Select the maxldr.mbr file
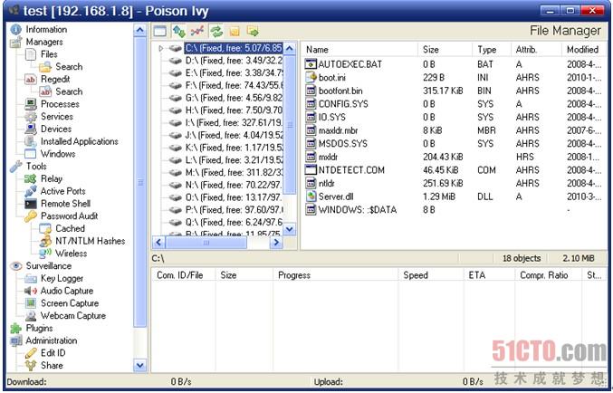This screenshot has height=393, width=613. click(338, 130)
